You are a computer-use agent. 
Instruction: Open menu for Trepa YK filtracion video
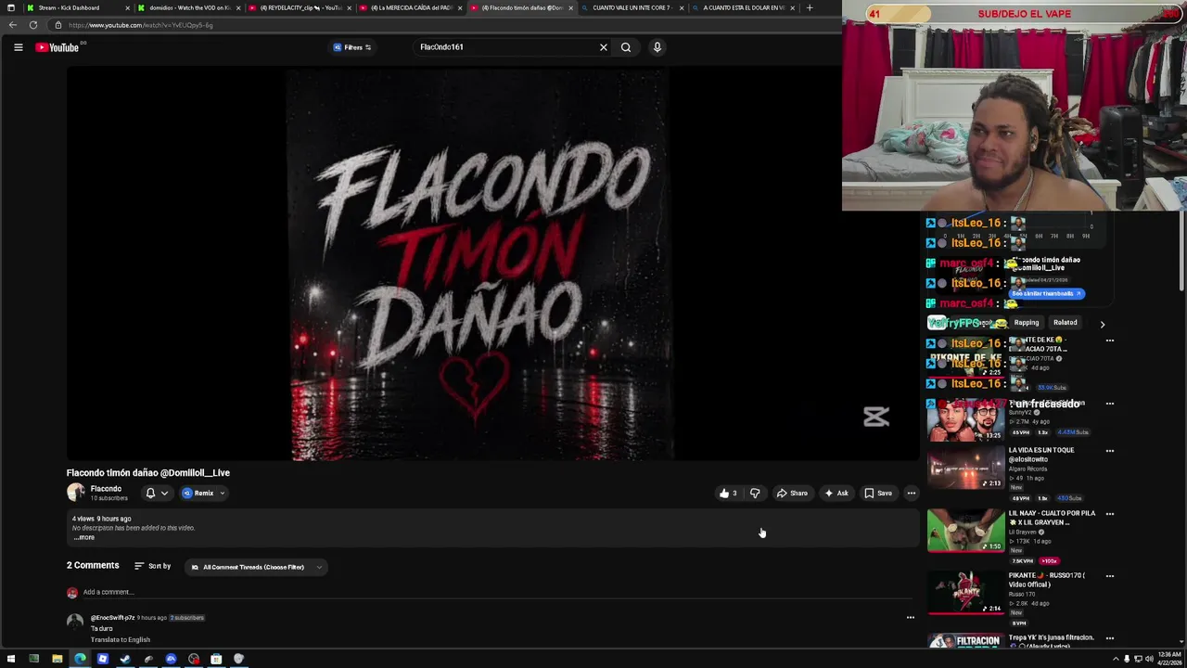tap(1109, 638)
